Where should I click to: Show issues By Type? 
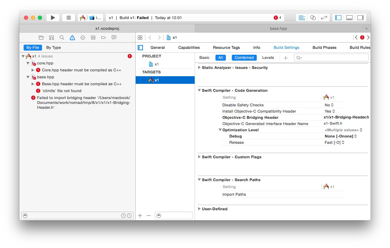[x=53, y=47]
